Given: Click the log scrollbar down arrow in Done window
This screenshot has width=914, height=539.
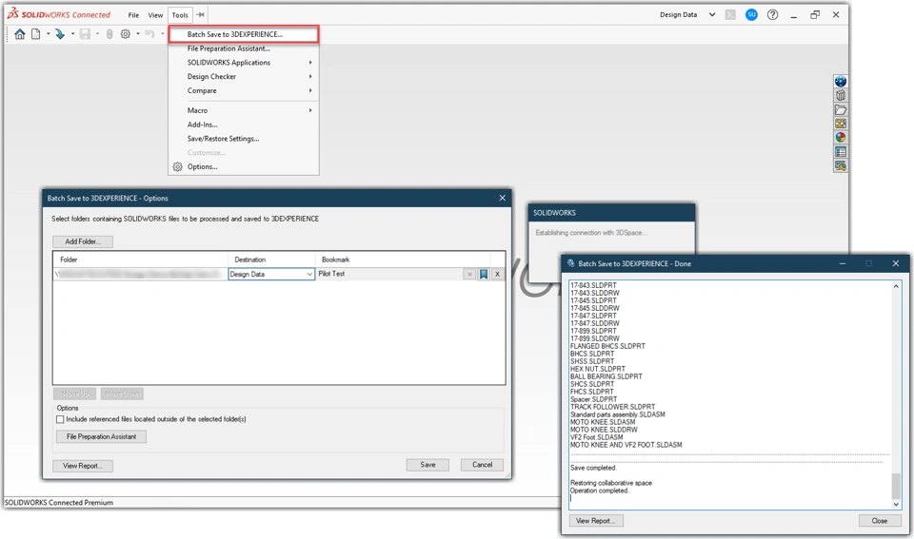Looking at the screenshot, I should coord(896,504).
